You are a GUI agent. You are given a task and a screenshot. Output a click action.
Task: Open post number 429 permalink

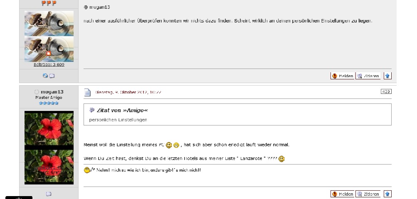(x=386, y=91)
